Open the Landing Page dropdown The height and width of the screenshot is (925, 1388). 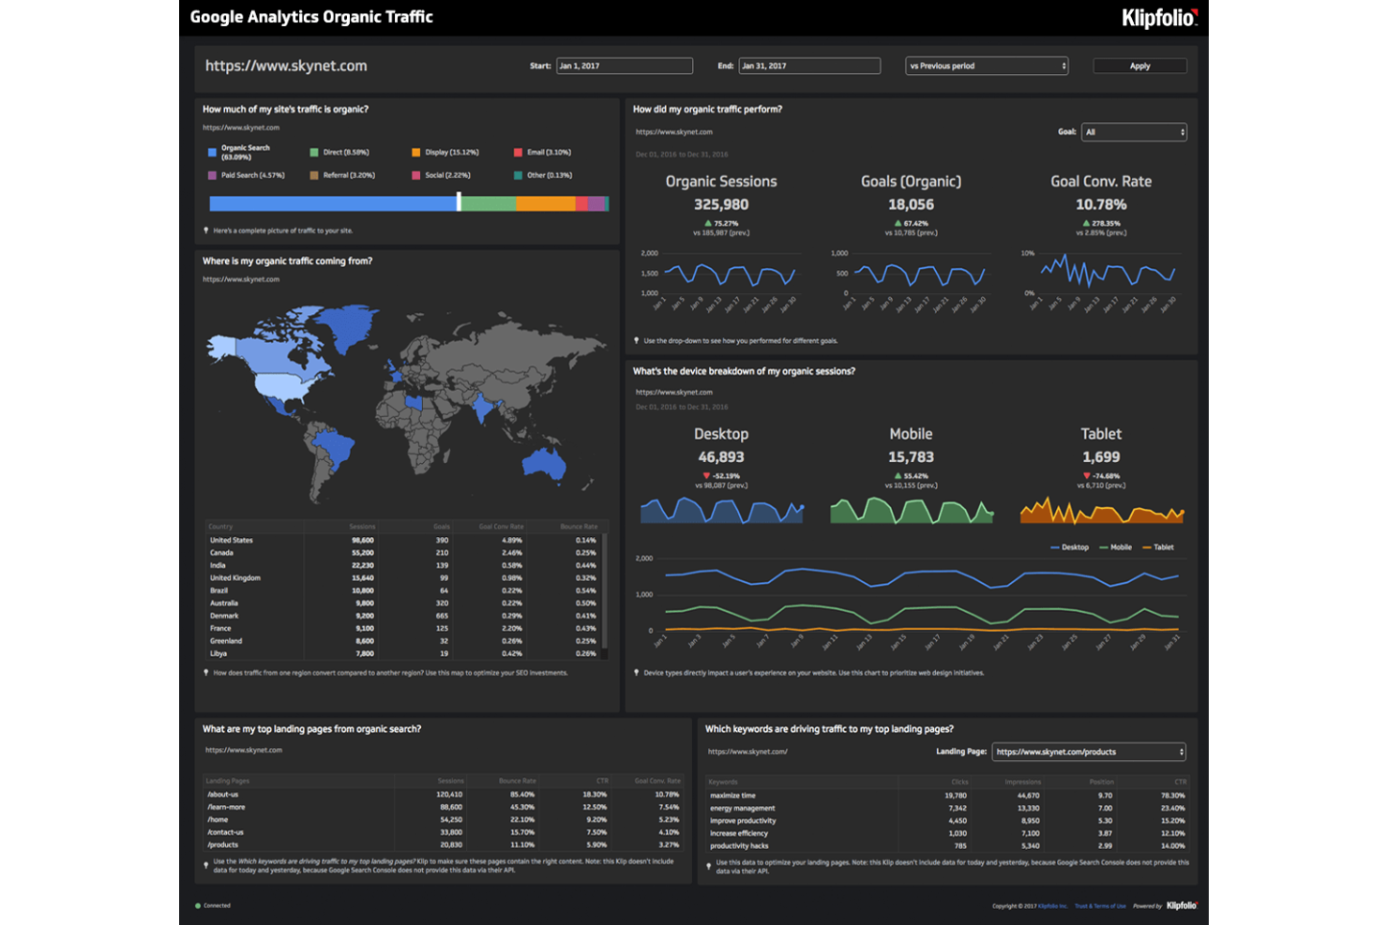click(x=1089, y=752)
